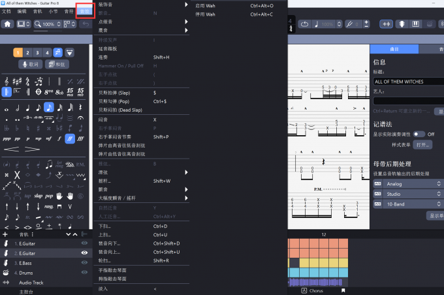
Task: Add a new track with plus icon
Action: 5,234
